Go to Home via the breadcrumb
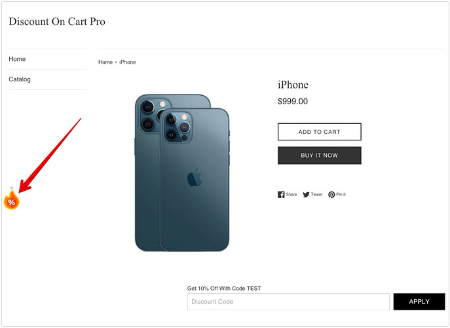Screen dimensions: 450x328 (x=105, y=62)
